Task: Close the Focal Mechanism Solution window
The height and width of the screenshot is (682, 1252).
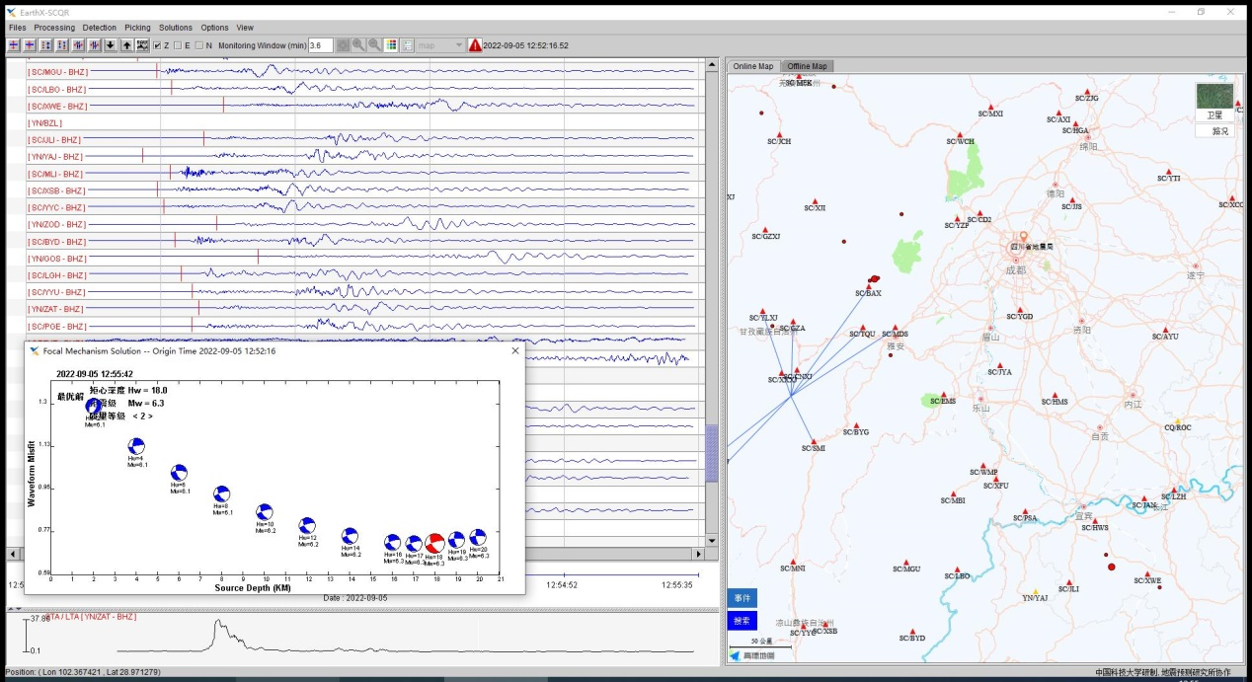Action: pyautogui.click(x=514, y=350)
